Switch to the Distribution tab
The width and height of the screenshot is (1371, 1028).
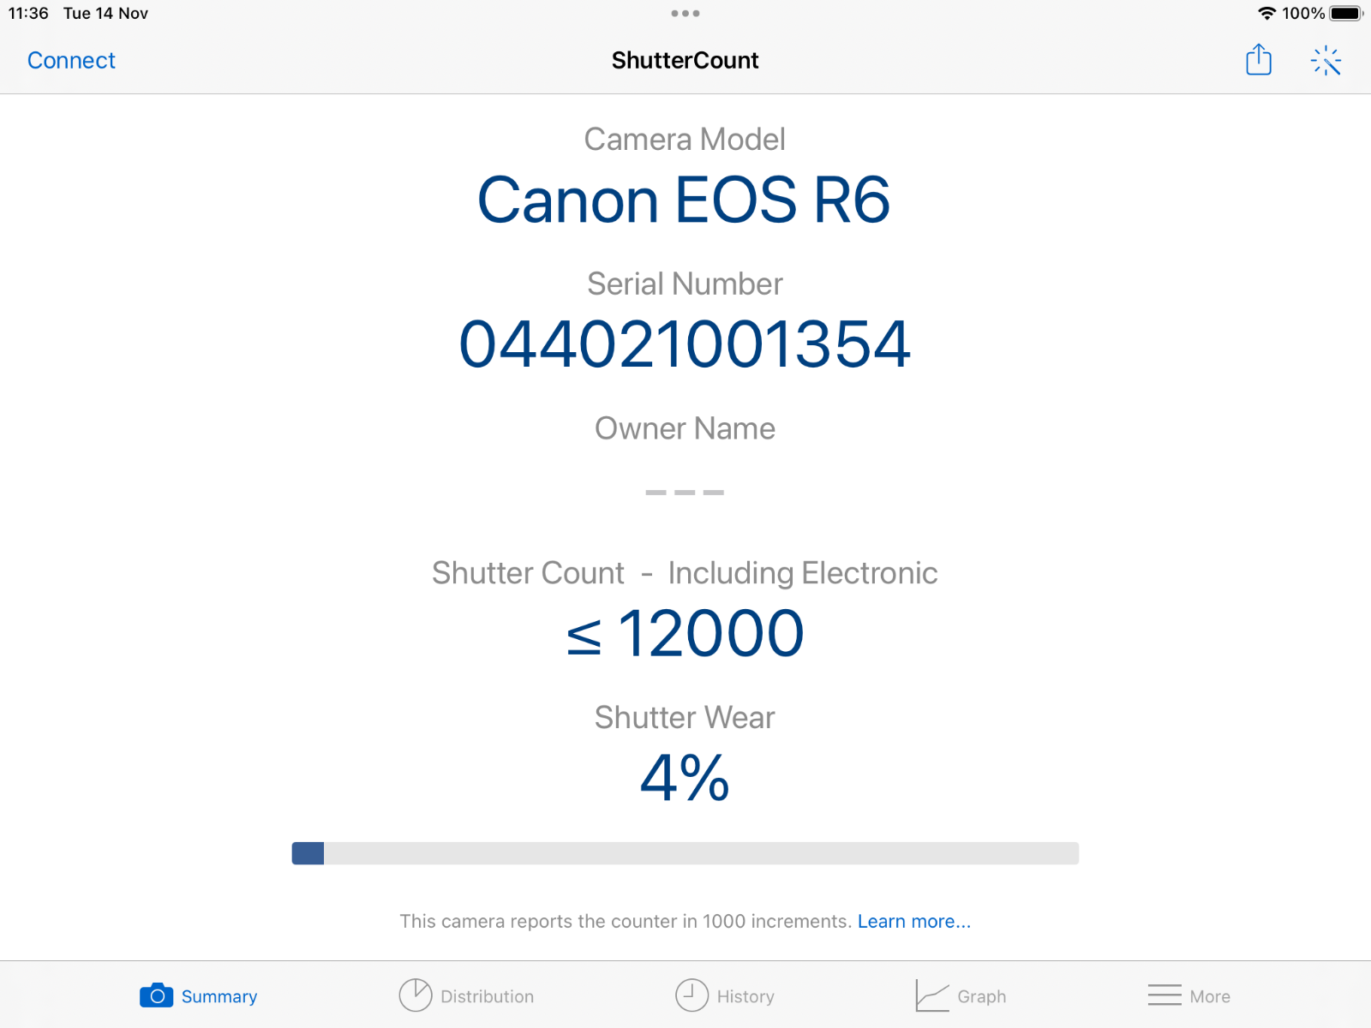pos(467,995)
